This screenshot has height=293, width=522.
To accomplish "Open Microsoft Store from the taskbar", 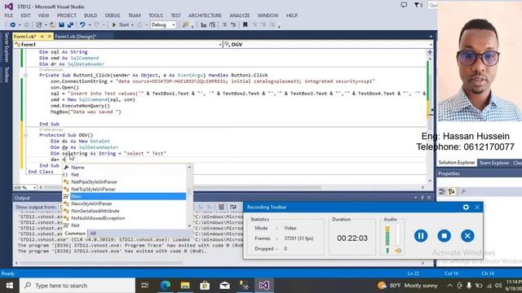I will click(x=205, y=286).
